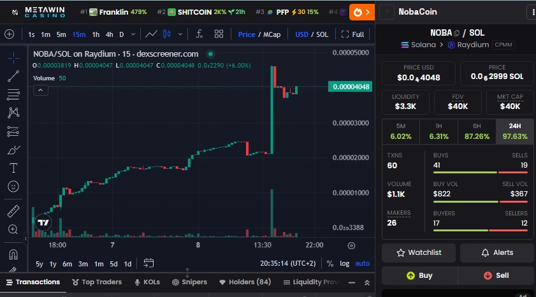Select the pattern drawing tool
The width and height of the screenshot is (536, 297).
[13, 113]
